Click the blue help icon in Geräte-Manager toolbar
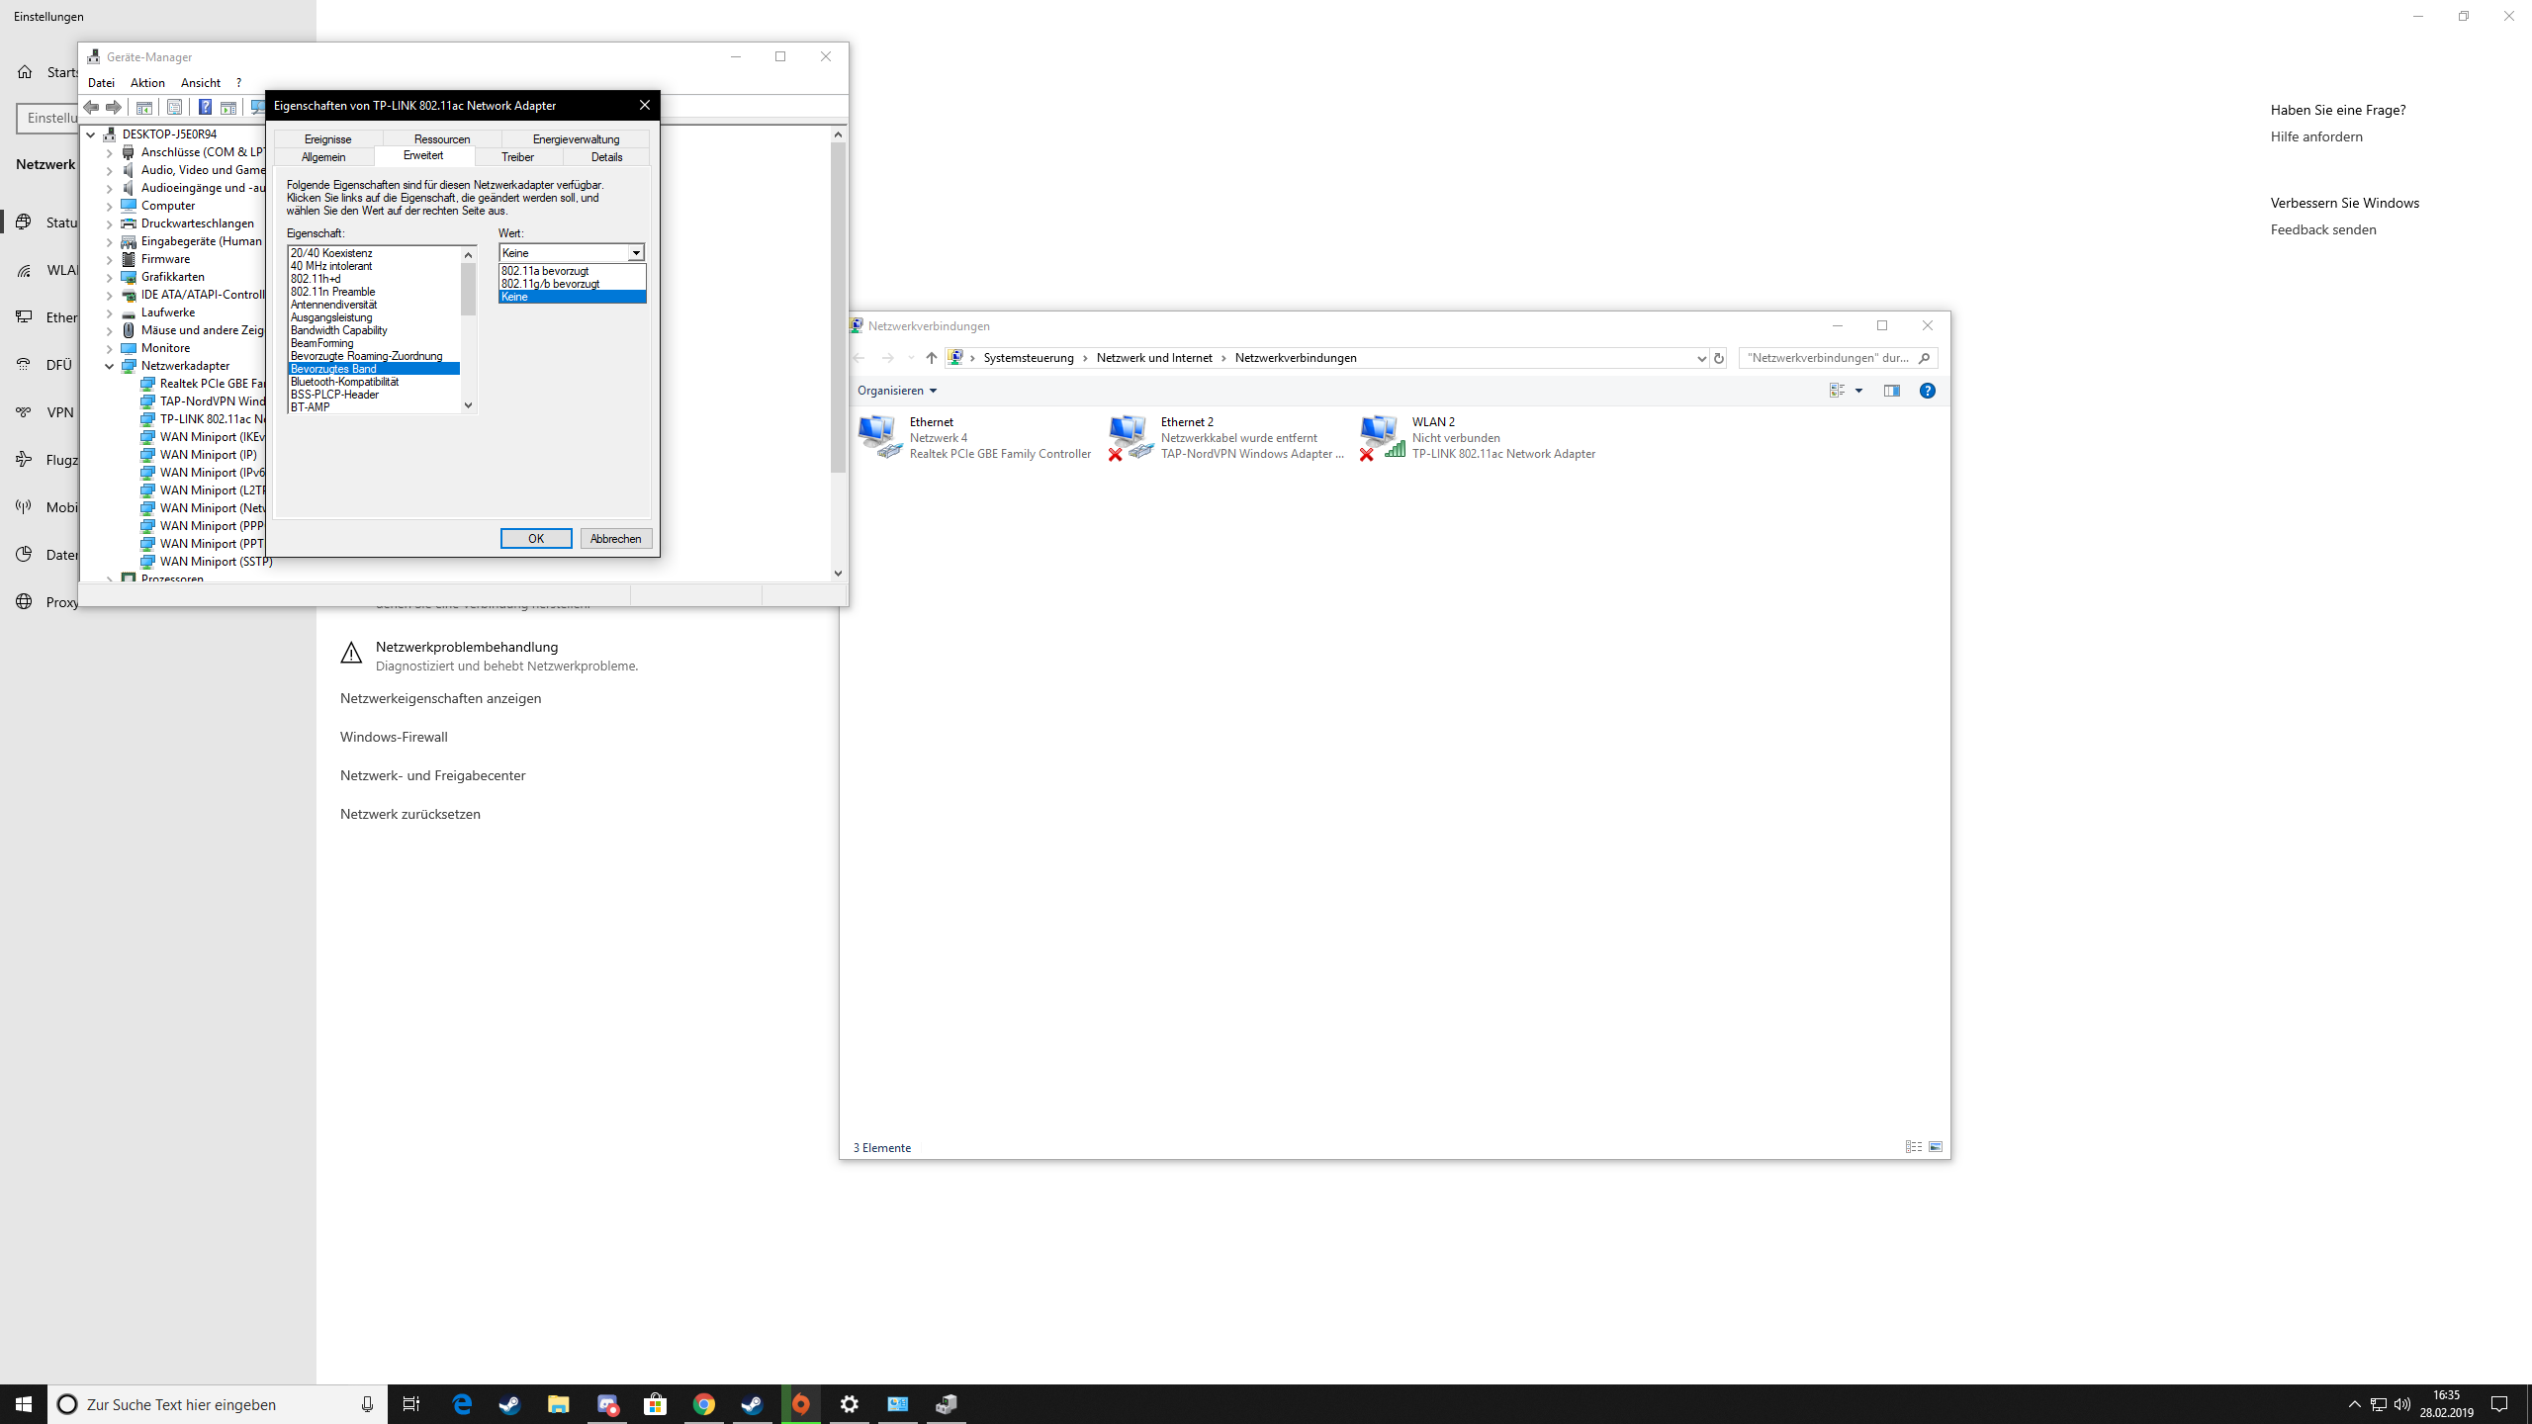2532x1424 pixels. pyautogui.click(x=205, y=107)
